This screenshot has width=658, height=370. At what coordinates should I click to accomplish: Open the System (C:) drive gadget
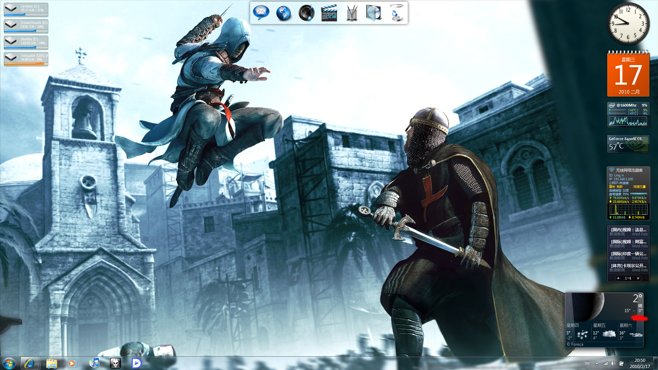(x=26, y=10)
